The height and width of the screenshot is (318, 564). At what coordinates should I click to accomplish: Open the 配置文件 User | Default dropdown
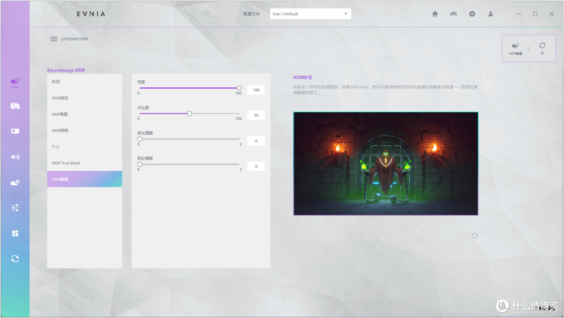tap(310, 14)
